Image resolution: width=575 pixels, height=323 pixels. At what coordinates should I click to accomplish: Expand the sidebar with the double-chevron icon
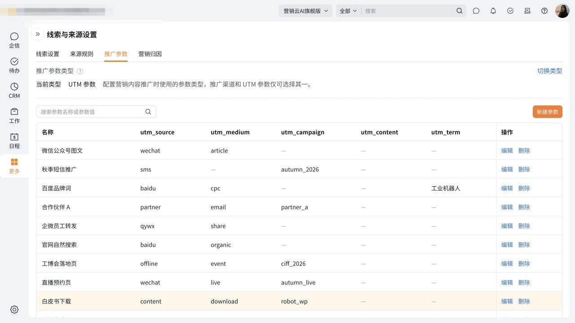point(38,34)
